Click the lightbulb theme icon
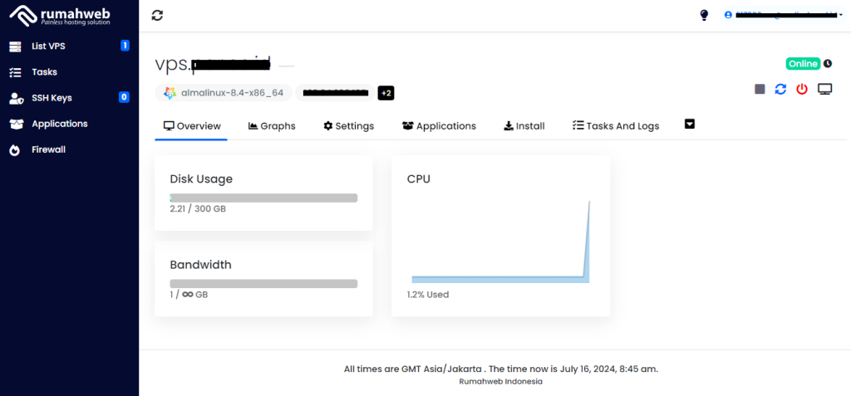Image resolution: width=851 pixels, height=396 pixels. (x=705, y=15)
